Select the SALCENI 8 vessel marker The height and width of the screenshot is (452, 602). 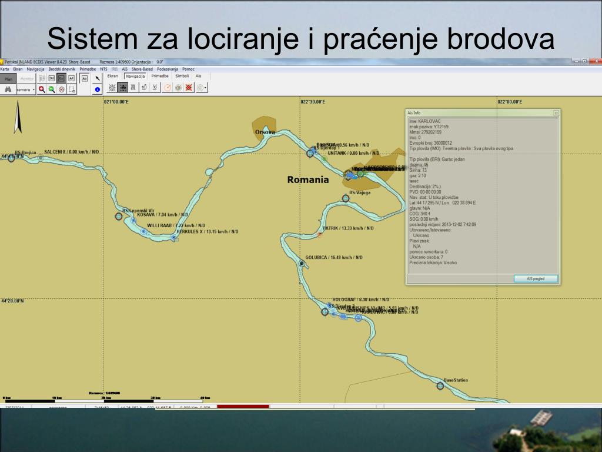click(x=41, y=158)
